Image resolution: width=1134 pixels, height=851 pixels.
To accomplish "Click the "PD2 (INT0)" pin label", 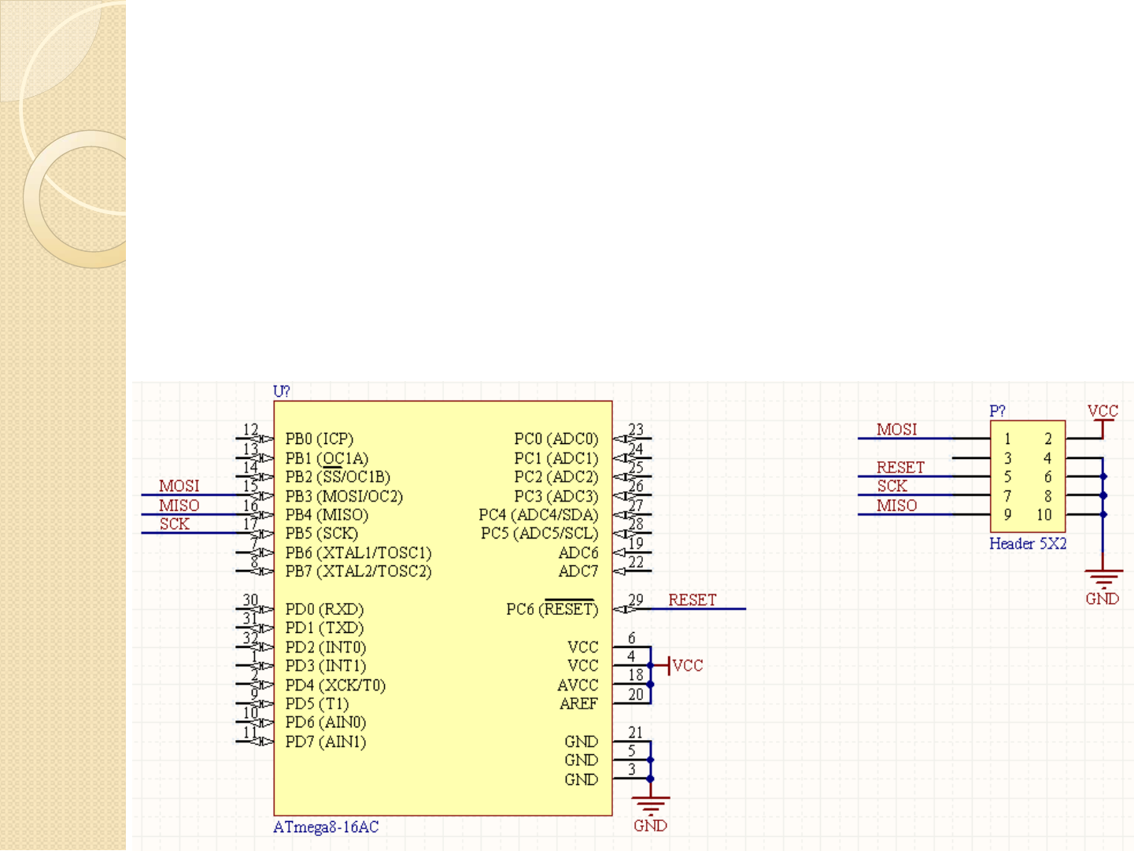I will (326, 648).
